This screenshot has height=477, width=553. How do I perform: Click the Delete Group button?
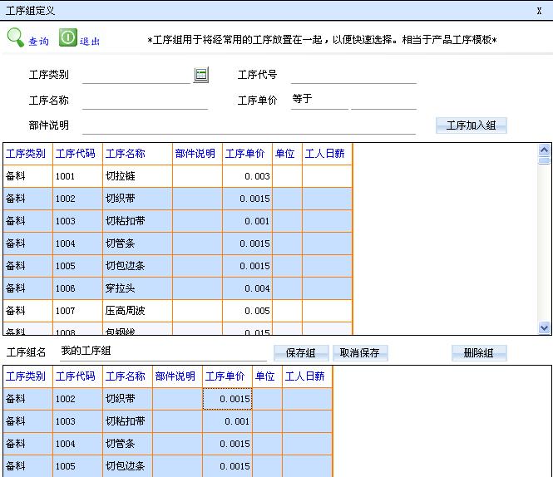click(x=478, y=352)
